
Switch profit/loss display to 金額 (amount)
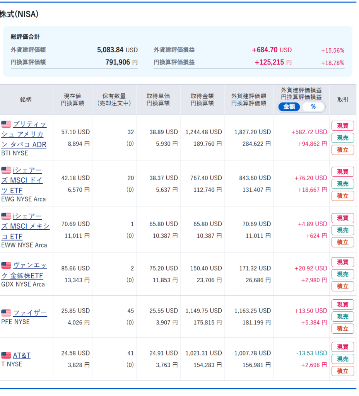pyautogui.click(x=289, y=107)
